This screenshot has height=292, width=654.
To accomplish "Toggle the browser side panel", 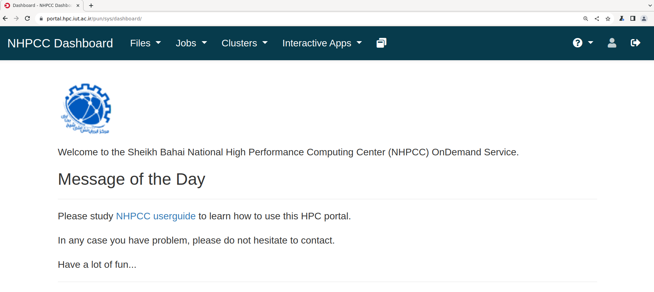I will coord(633,19).
